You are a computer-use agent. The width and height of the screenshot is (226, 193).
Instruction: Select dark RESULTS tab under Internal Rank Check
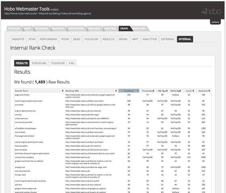point(22,63)
